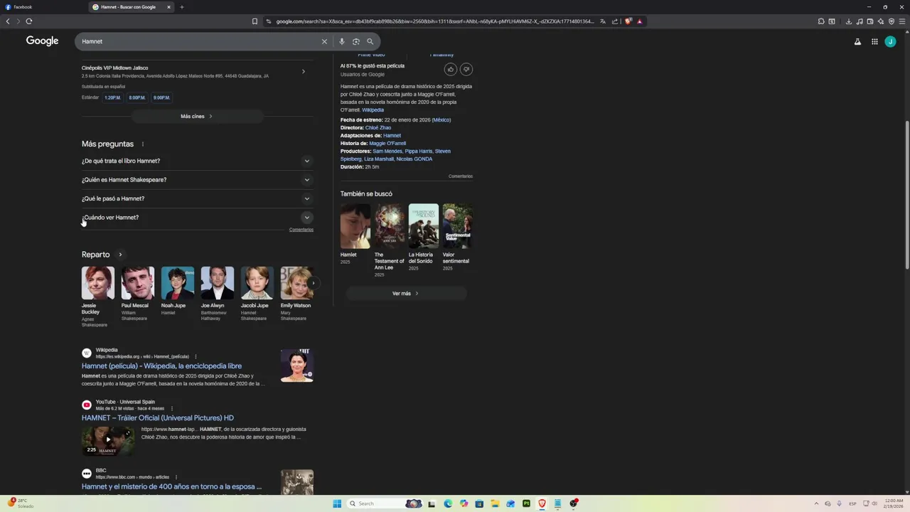Open the Sam Mendes producer link
910x512 pixels.
[387, 151]
